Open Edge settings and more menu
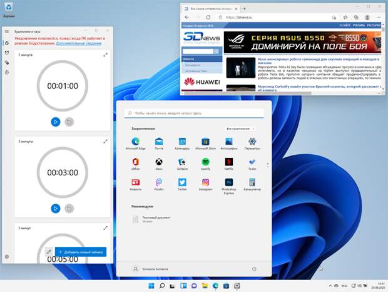Image resolution: width=388 pixels, height=292 pixels. (x=379, y=18)
